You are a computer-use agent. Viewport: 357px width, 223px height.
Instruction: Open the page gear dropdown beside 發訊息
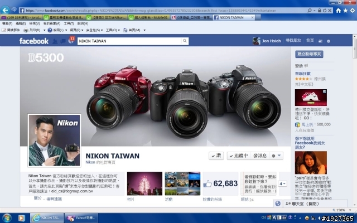tap(277, 156)
